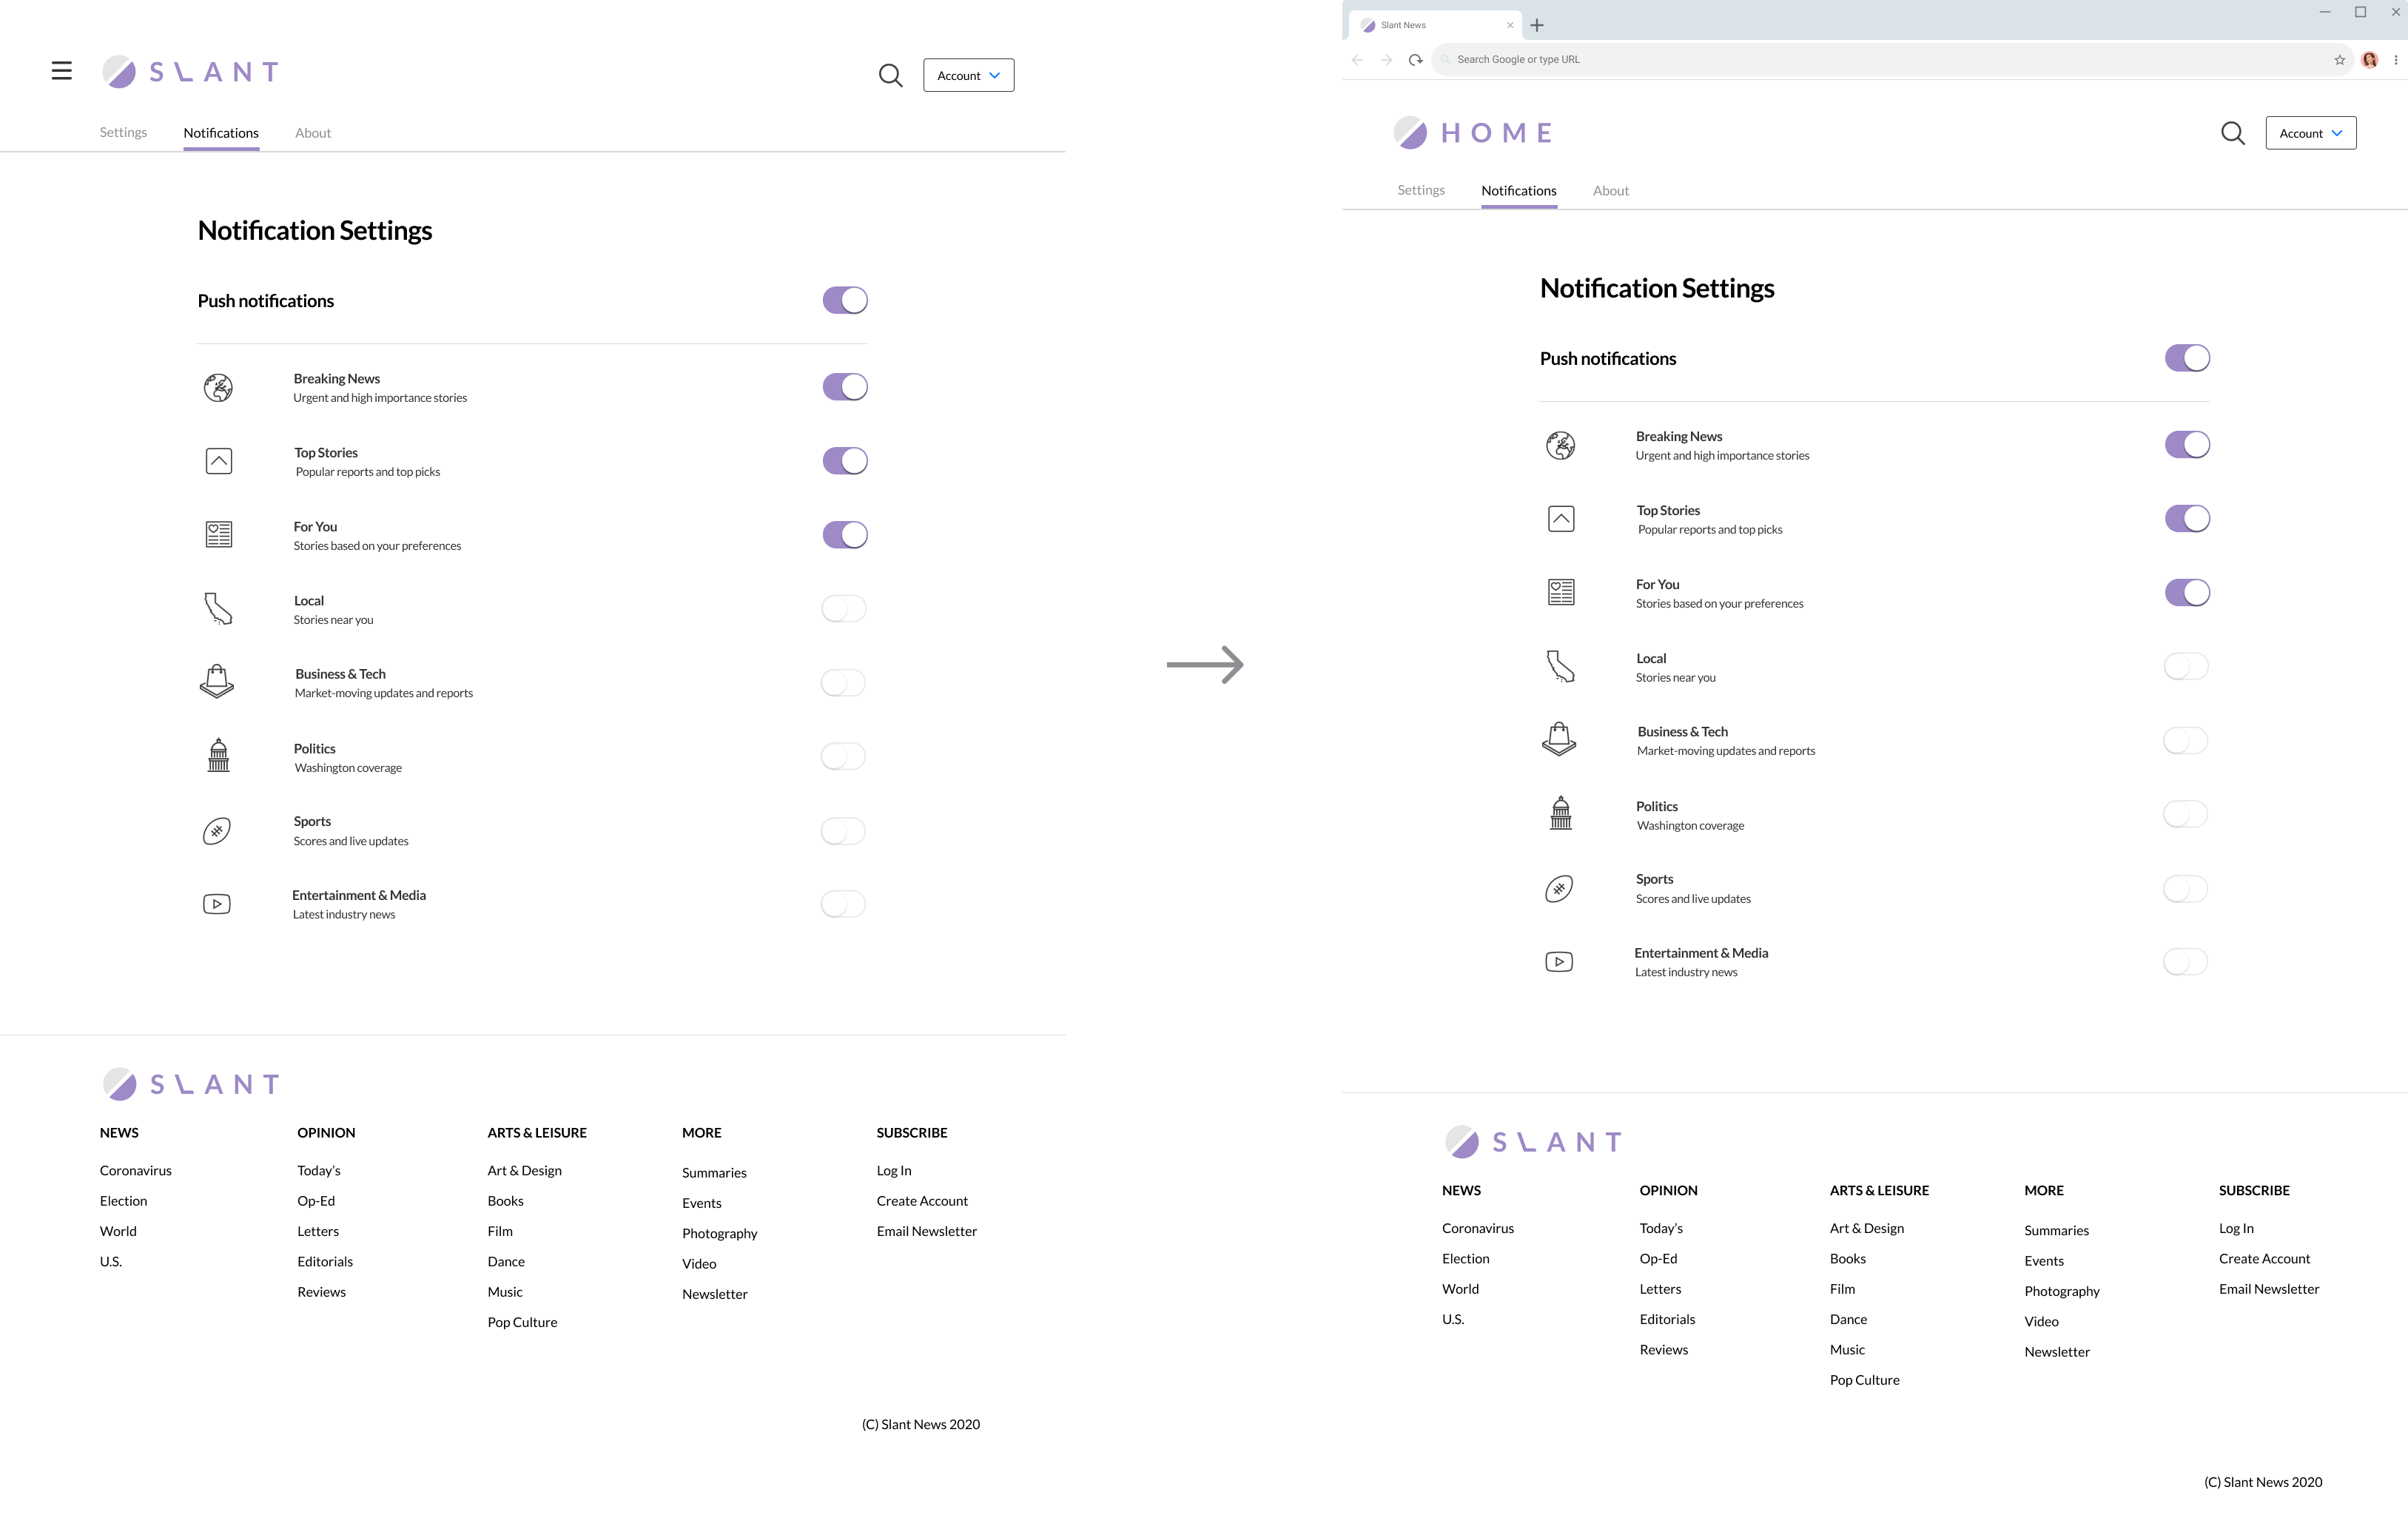2408x1515 pixels.
Task: Switch to Settings tab in left mockup
Action: point(123,133)
